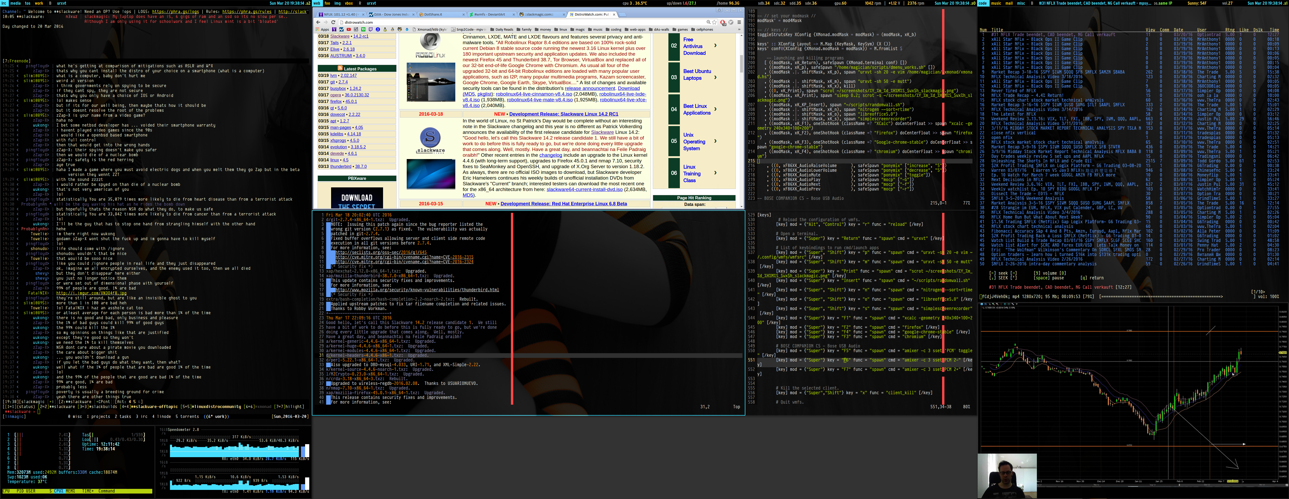Open the Twitch bookmark icon
The width and height of the screenshot is (1289, 499).
pyautogui.click(x=370, y=30)
